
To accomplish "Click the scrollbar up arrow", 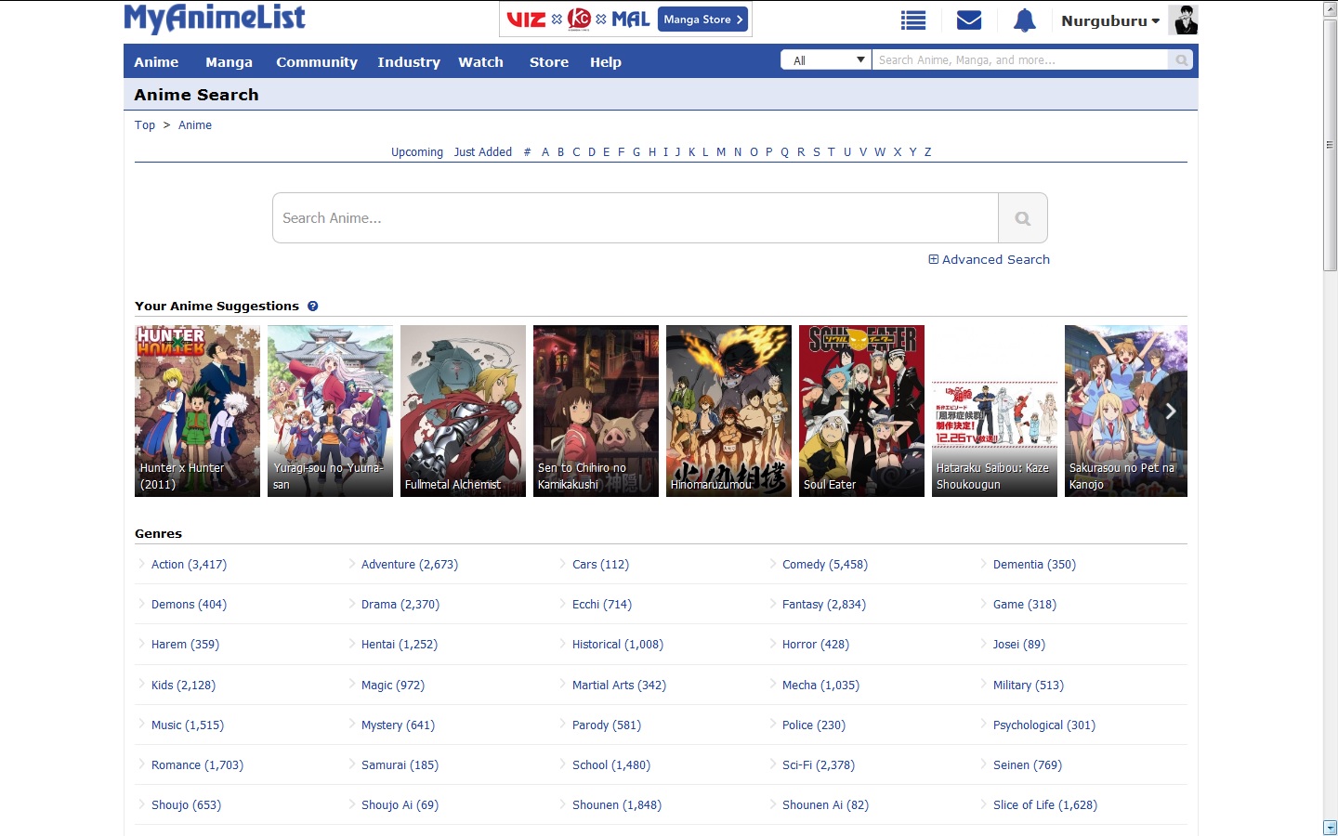I will (x=1330, y=8).
